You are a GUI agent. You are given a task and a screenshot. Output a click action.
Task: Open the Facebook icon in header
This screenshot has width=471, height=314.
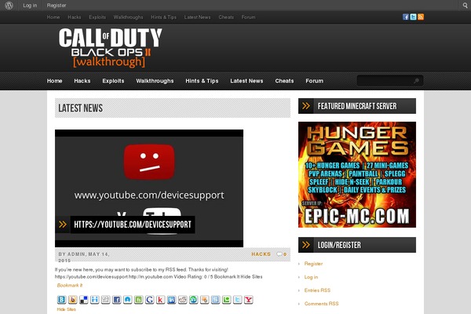pos(406,17)
